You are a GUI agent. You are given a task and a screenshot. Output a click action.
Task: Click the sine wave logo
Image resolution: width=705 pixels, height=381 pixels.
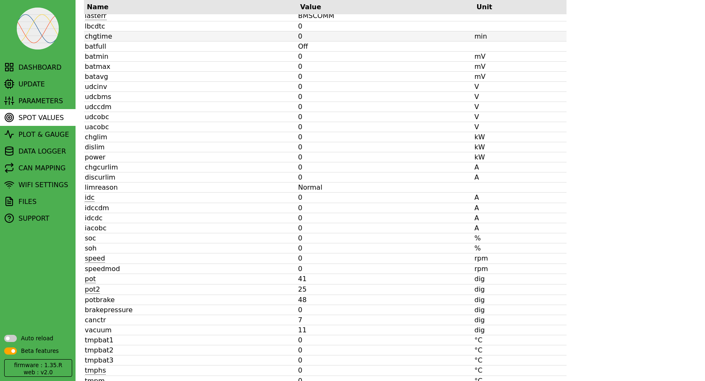[38, 29]
